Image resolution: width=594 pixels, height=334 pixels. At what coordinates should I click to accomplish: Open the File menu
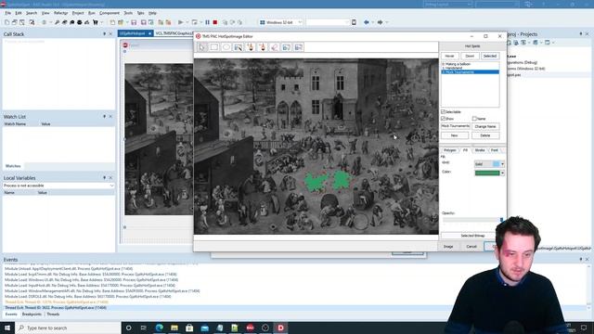pyautogui.click(x=8, y=13)
